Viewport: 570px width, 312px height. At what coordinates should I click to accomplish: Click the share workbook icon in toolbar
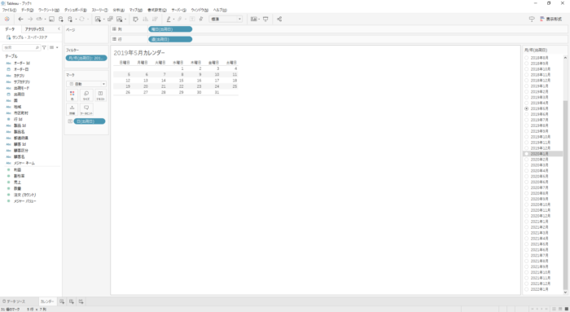pos(279,20)
